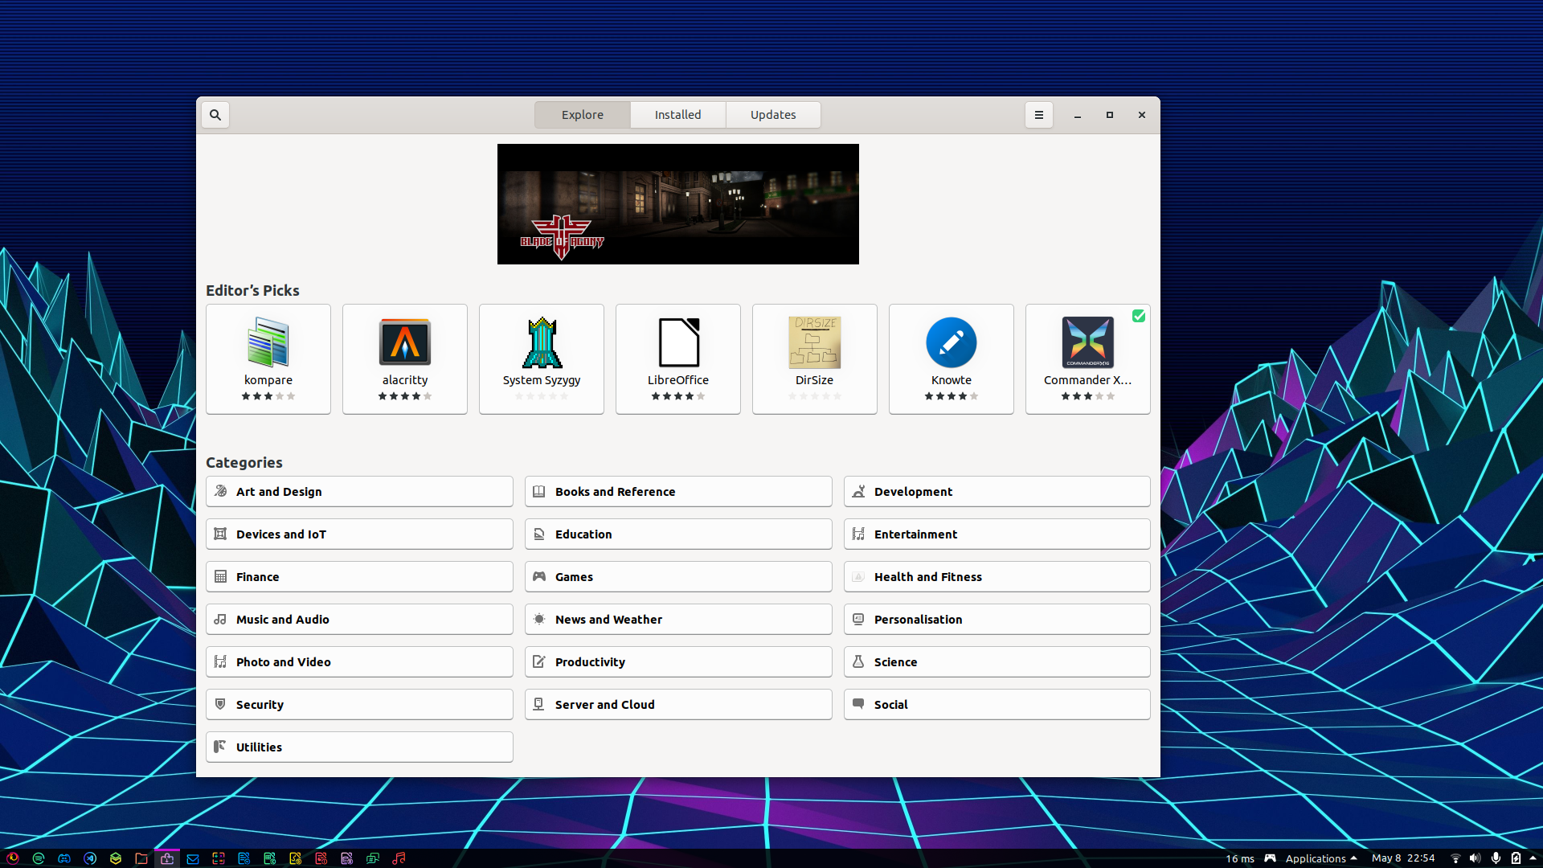Image resolution: width=1543 pixels, height=868 pixels.
Task: Expand the tray overflow arrow near the battery
Action: pos(1533,858)
